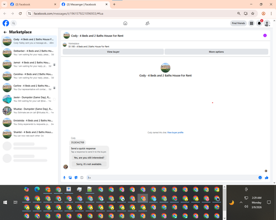
Task: Open the Windows notification center icon
Action: point(269,202)
